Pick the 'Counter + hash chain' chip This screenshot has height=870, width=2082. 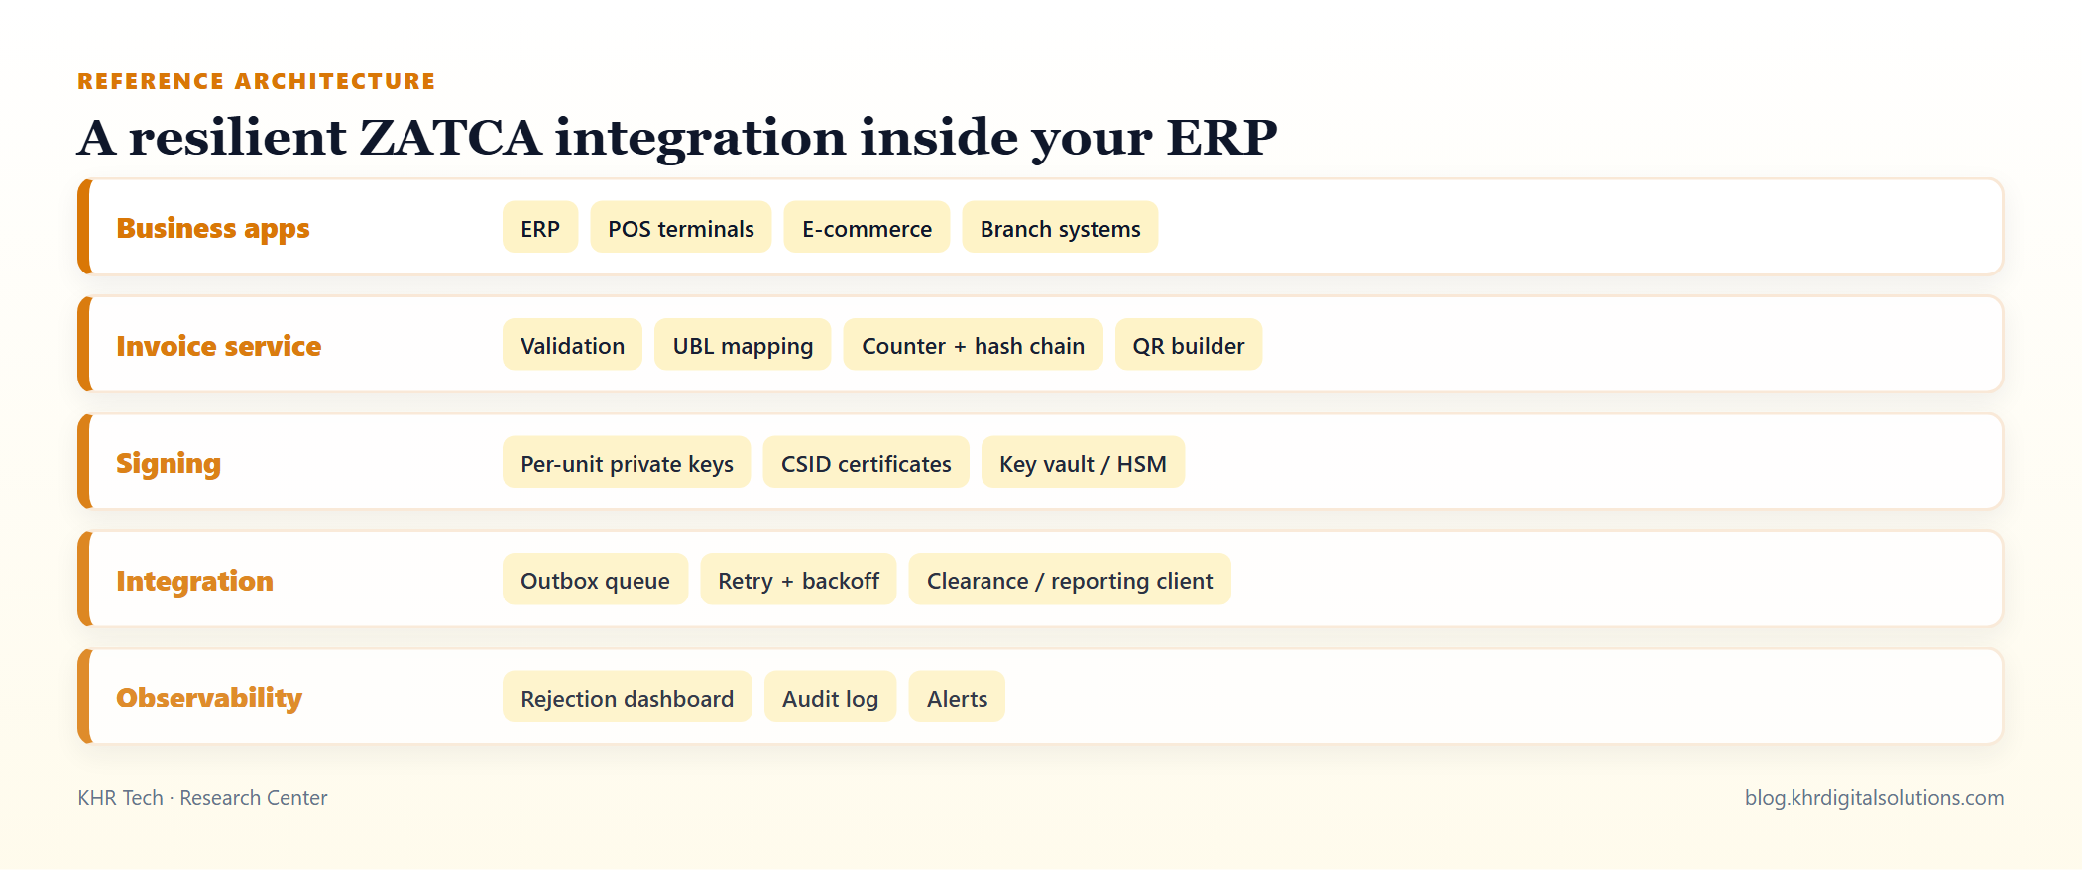973,345
